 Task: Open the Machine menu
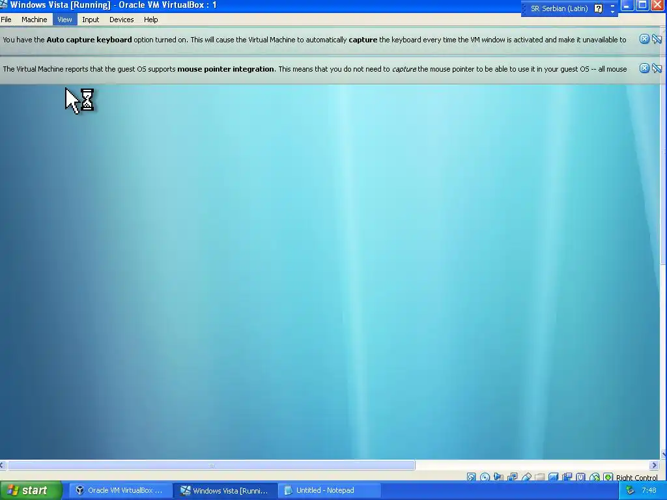coord(34,20)
